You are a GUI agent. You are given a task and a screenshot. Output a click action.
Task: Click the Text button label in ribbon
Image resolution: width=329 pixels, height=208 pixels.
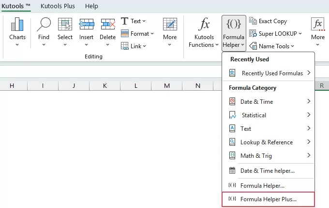(x=135, y=21)
